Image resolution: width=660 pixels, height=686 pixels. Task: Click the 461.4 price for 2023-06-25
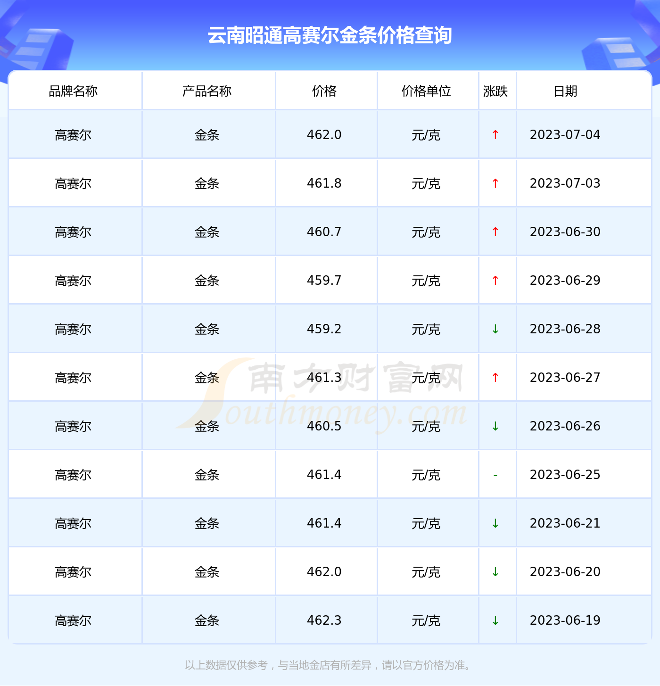324,475
